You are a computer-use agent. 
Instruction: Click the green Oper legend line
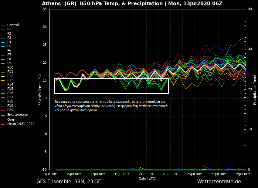coord(3,120)
